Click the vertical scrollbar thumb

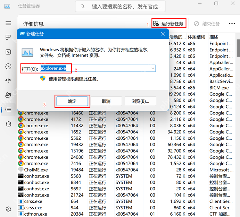pos(238,48)
